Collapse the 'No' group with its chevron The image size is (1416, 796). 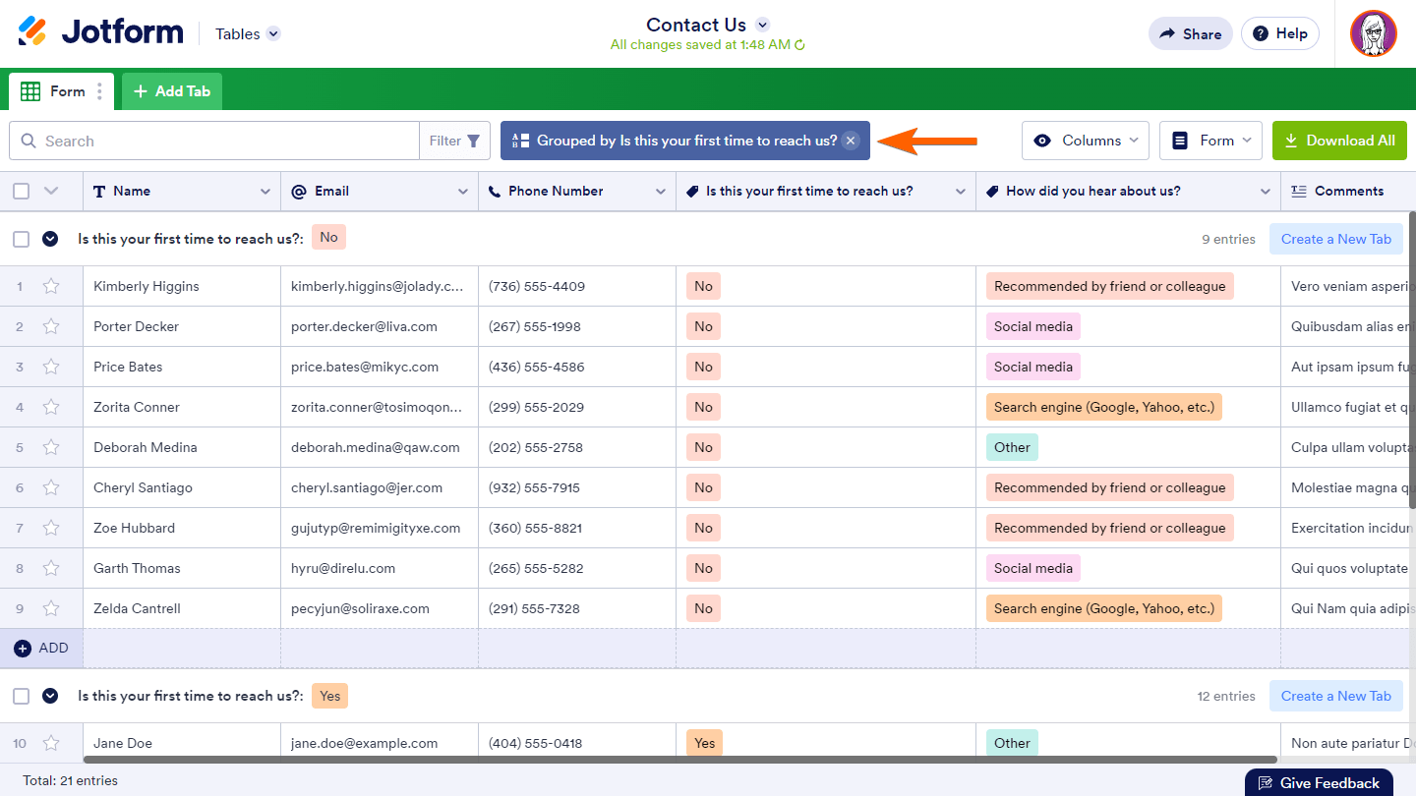click(50, 239)
